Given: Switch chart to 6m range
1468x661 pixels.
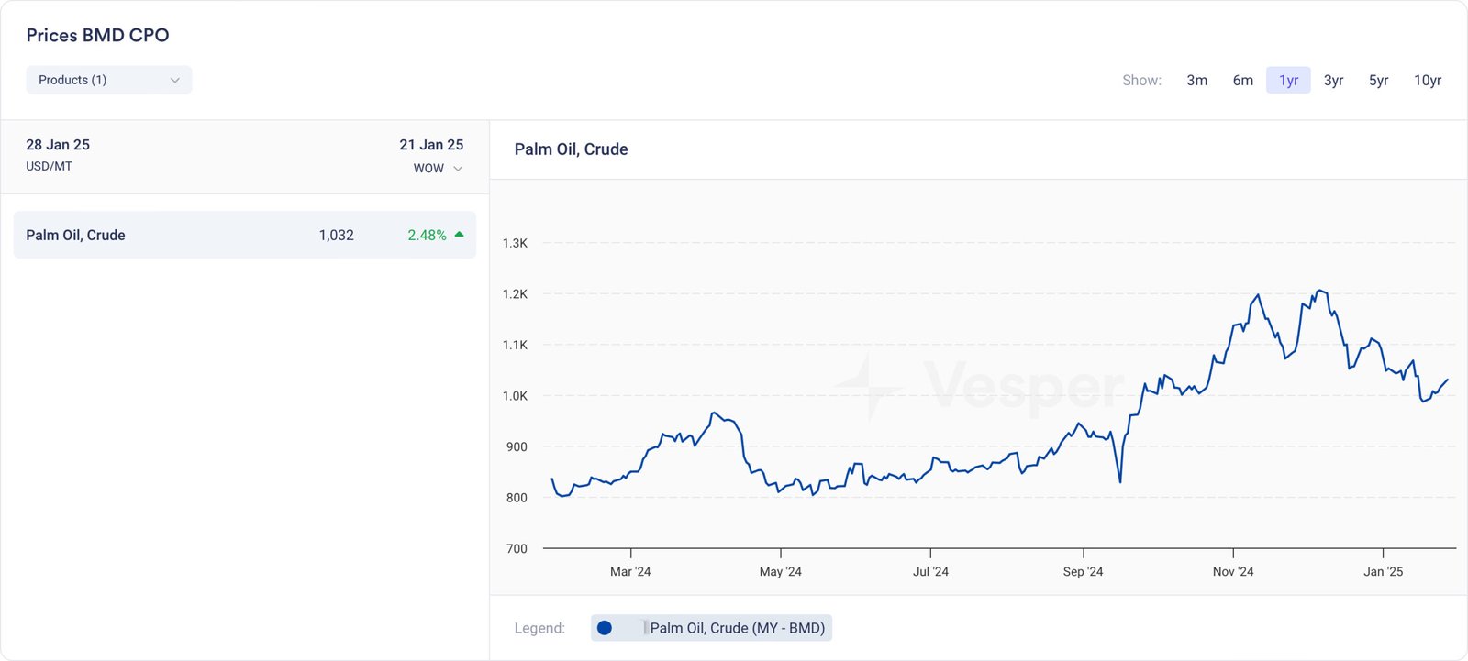Looking at the screenshot, I should click(x=1242, y=81).
